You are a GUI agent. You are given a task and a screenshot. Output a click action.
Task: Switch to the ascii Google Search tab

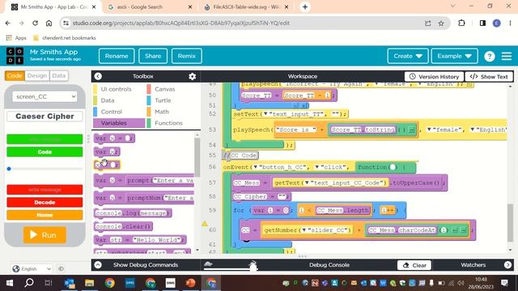150,7
